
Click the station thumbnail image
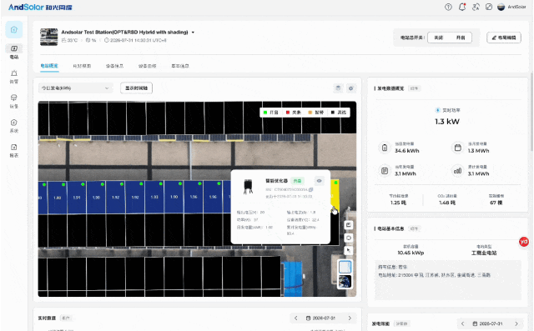coord(49,37)
